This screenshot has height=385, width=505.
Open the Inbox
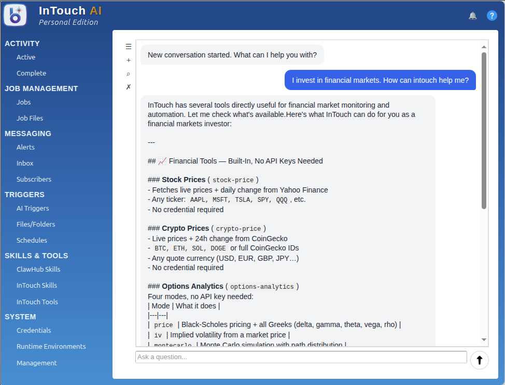(x=25, y=163)
